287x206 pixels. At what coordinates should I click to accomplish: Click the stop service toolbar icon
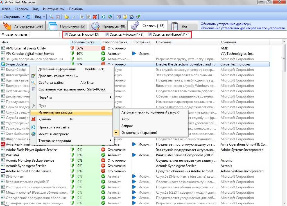(88, 17)
